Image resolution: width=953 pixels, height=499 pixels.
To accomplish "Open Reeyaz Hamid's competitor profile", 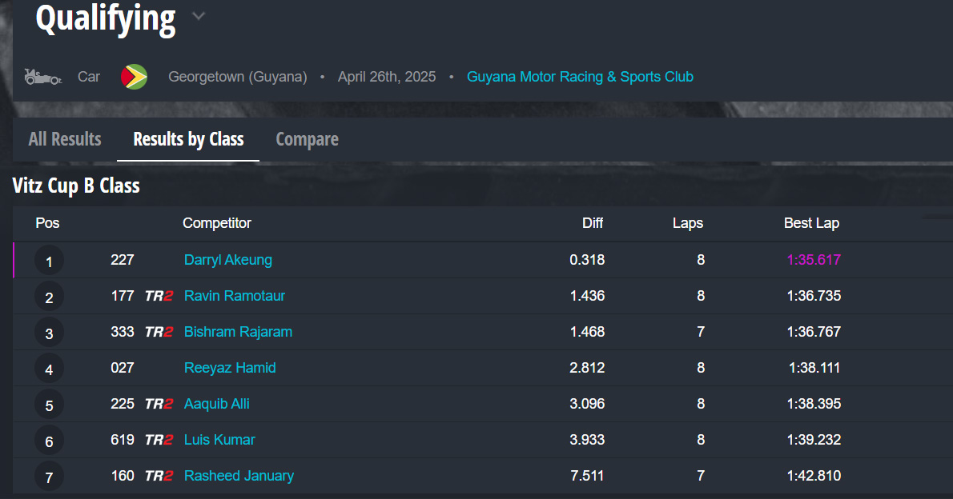I will coord(230,368).
